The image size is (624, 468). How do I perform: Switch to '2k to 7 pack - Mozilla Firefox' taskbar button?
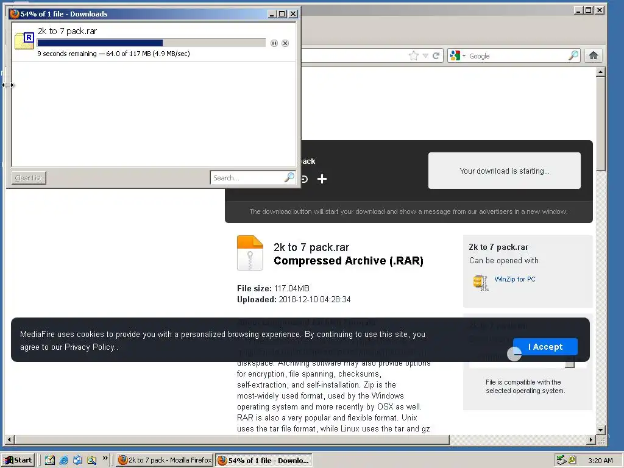click(x=165, y=461)
